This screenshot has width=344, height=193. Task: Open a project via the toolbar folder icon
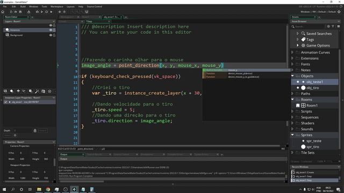tap(16, 12)
